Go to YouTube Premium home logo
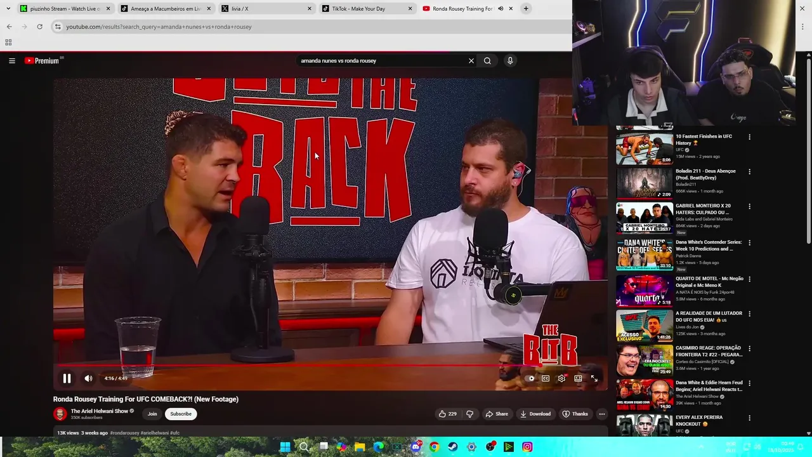Image resolution: width=812 pixels, height=457 pixels. pos(43,61)
